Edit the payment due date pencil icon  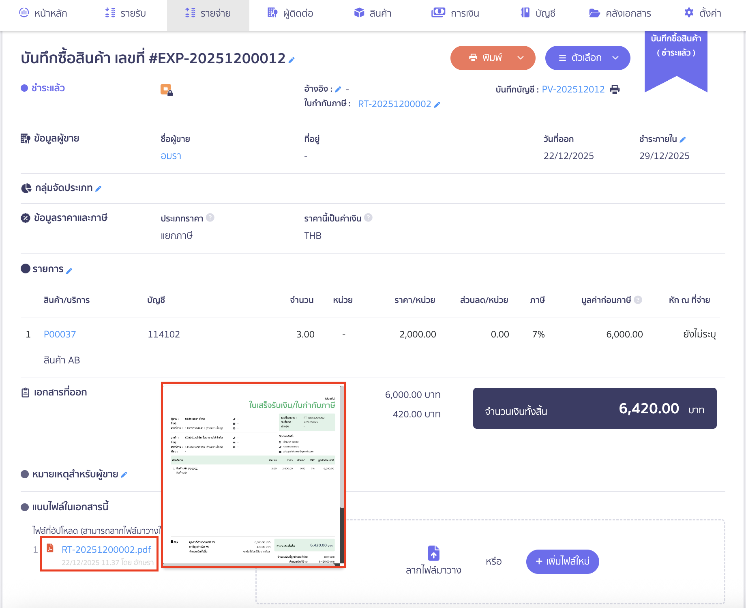683,140
